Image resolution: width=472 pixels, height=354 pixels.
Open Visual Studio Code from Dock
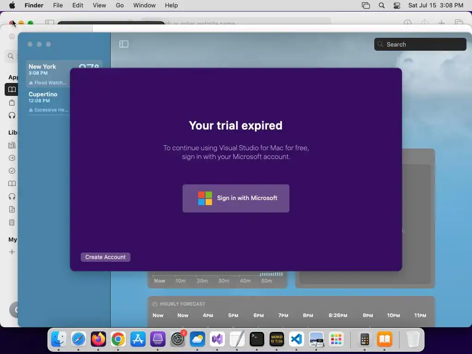pos(296,339)
